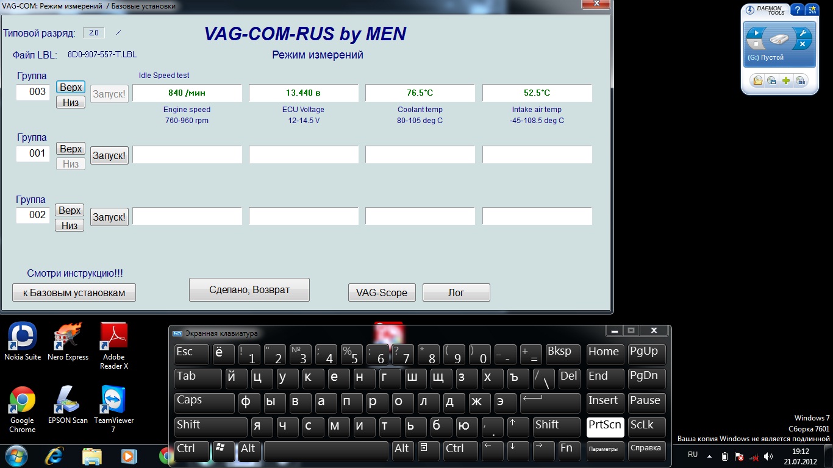Open Daemon Tools wrench settings icon

803,33
